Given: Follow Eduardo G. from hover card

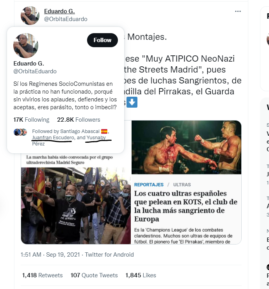Looking at the screenshot, I should click(x=102, y=40).
